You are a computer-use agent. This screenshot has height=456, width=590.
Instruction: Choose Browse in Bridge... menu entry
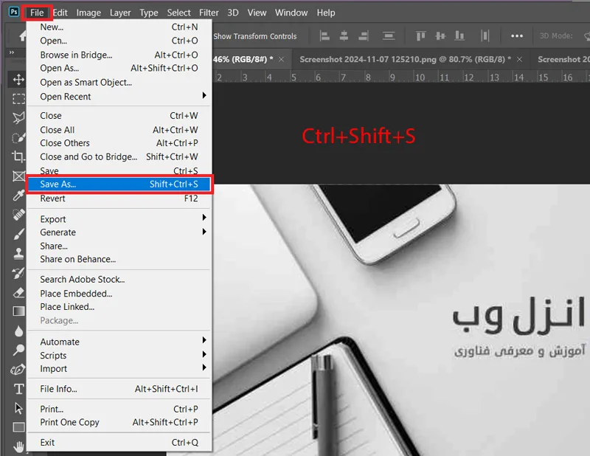(x=119, y=55)
